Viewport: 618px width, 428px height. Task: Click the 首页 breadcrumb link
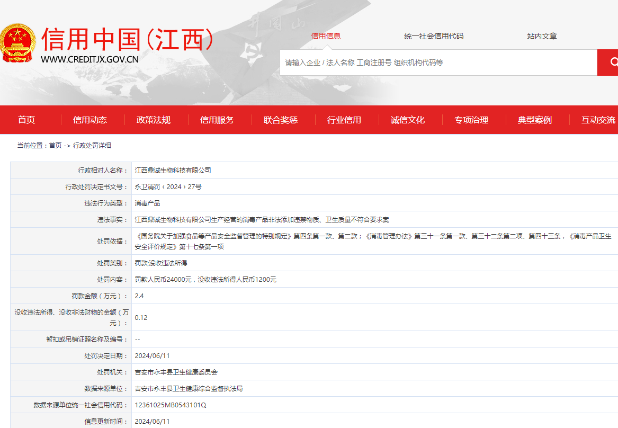55,146
